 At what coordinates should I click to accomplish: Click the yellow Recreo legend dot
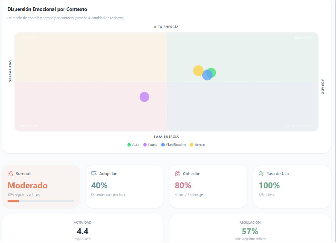coord(191,144)
